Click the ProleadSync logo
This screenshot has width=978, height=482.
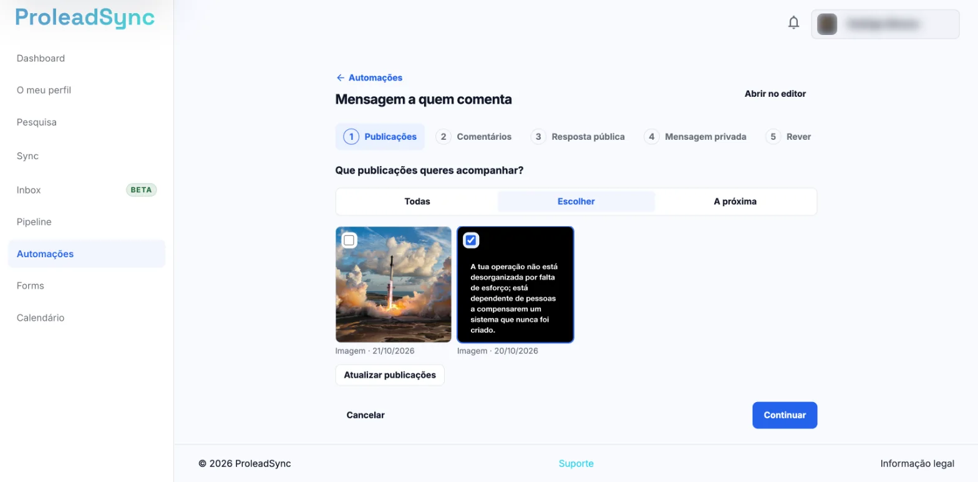coord(85,17)
